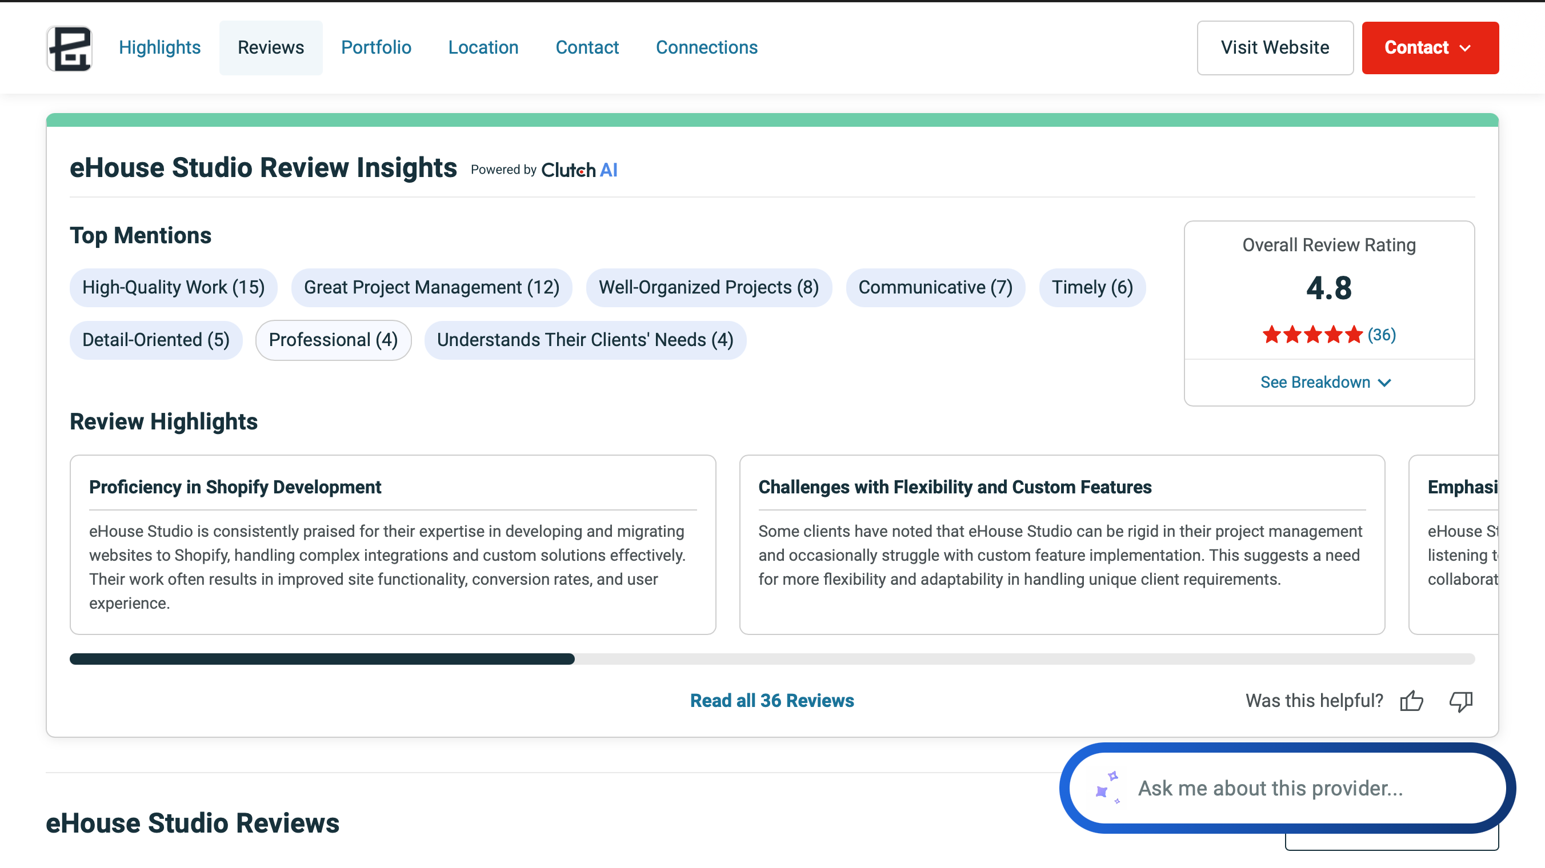This screenshot has height=868, width=1545.
Task: Open the red Contact dropdown button
Action: click(x=1429, y=48)
